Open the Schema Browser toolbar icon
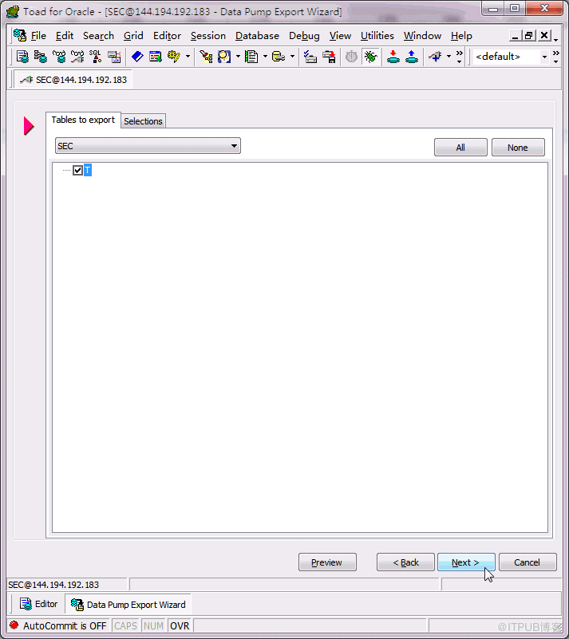Image resolution: width=569 pixels, height=639 pixels. click(x=41, y=57)
